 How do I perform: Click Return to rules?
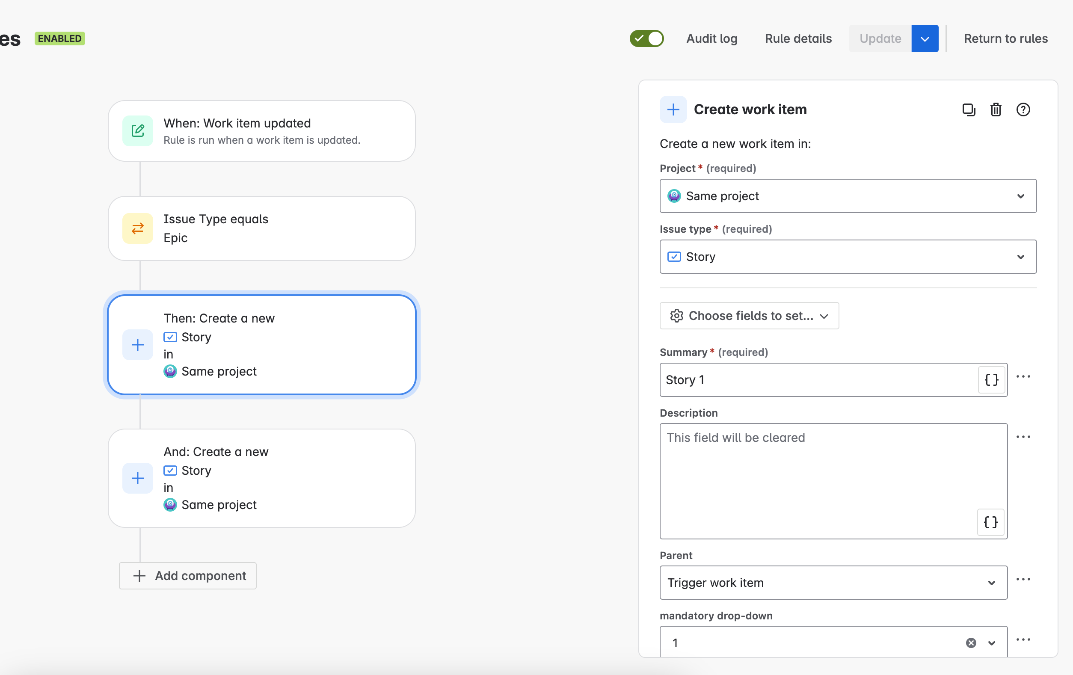click(1006, 38)
